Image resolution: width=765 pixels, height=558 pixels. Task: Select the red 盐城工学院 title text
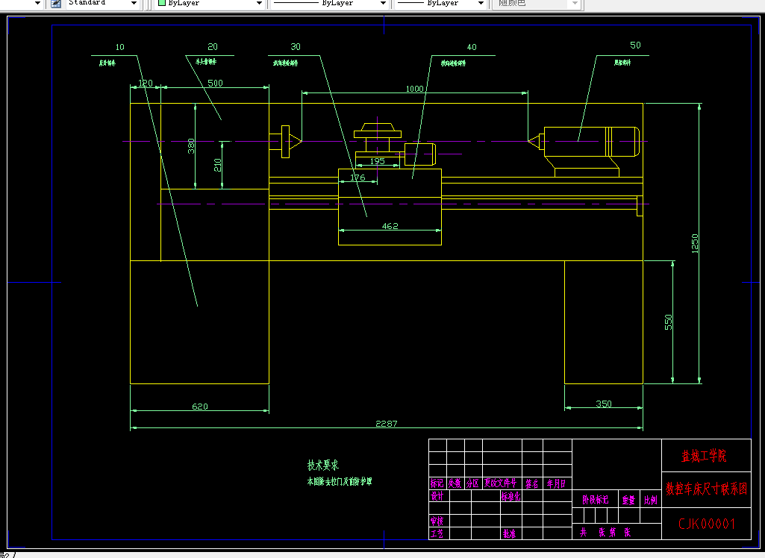click(704, 456)
